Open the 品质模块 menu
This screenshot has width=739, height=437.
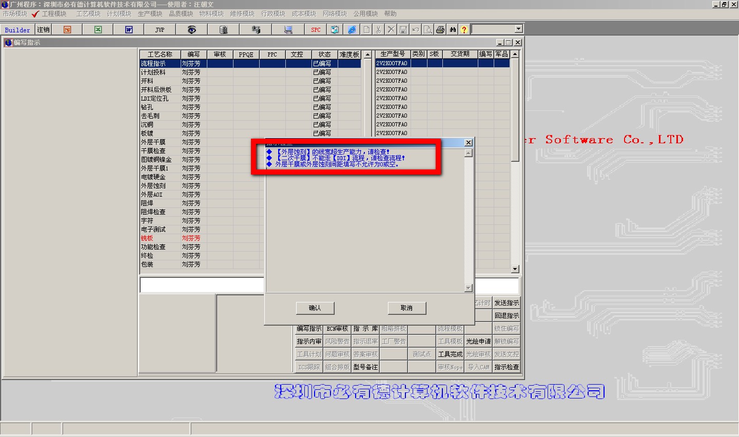181,14
